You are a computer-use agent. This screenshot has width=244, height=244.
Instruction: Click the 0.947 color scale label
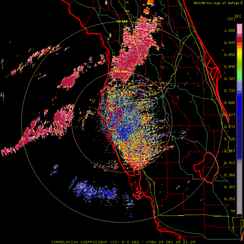[x=230, y=43]
